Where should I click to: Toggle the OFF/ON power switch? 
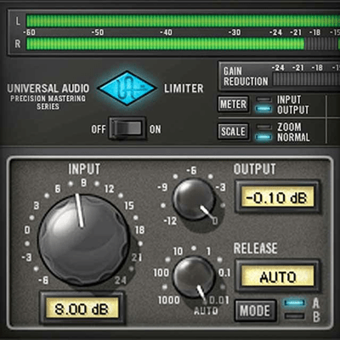click(127, 129)
